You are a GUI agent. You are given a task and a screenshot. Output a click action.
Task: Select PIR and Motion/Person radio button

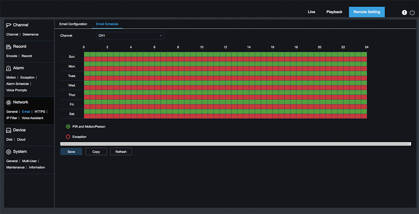pos(68,127)
